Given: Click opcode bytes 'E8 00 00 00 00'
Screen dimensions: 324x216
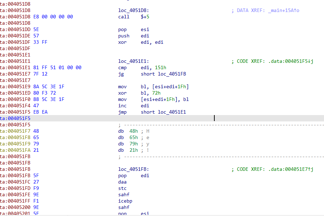Looking at the screenshot, I should (x=53, y=17).
